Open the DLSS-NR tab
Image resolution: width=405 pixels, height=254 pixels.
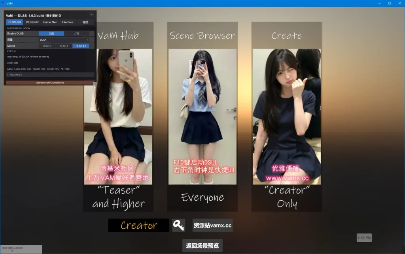pos(32,22)
